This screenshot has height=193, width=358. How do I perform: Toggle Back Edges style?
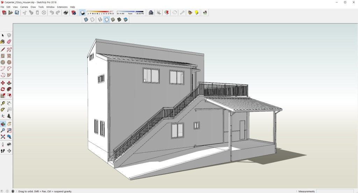(x=92, y=20)
